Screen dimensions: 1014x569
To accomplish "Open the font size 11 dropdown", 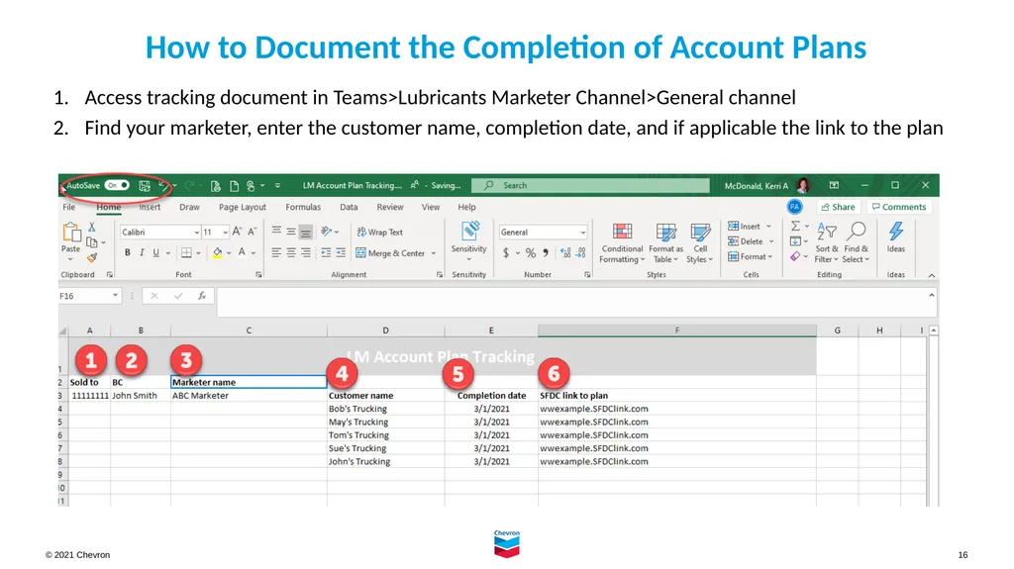I will (225, 233).
